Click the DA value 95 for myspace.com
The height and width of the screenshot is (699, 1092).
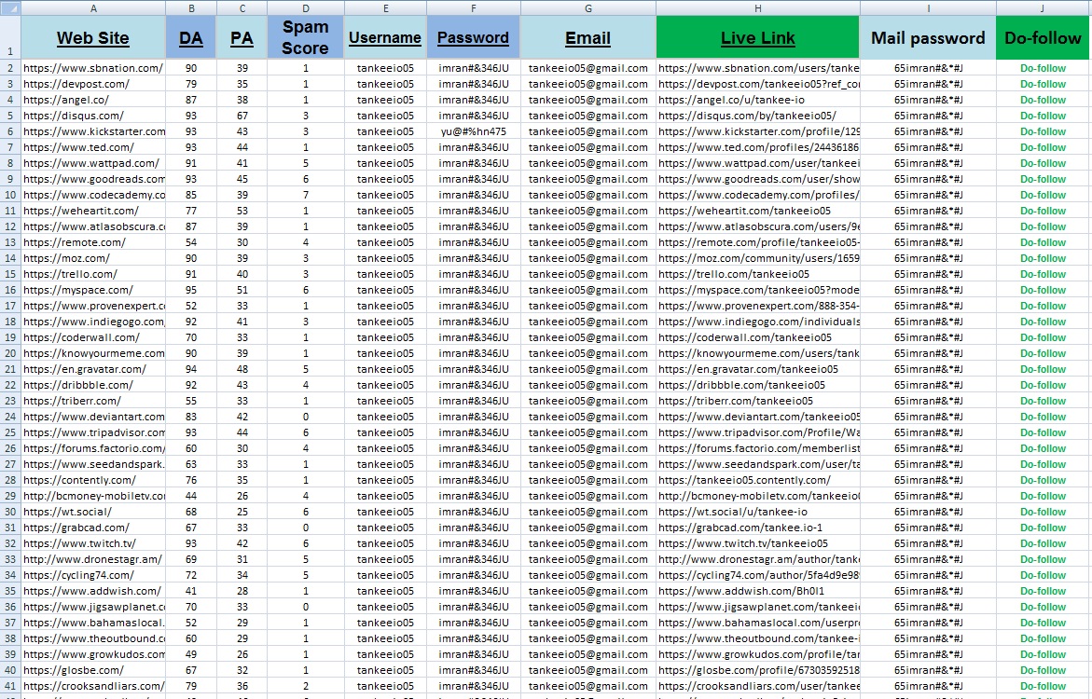pos(190,290)
